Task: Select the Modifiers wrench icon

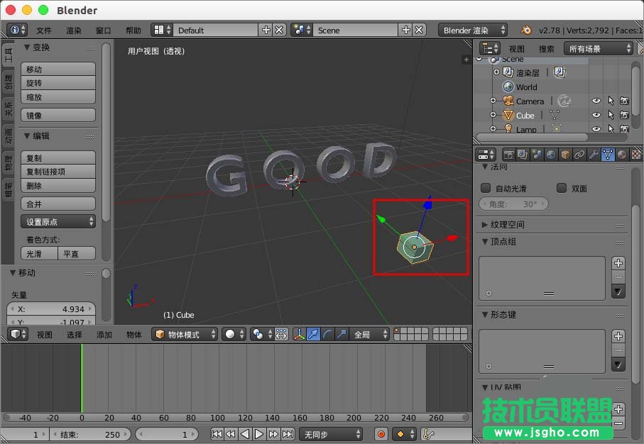Action: click(594, 154)
